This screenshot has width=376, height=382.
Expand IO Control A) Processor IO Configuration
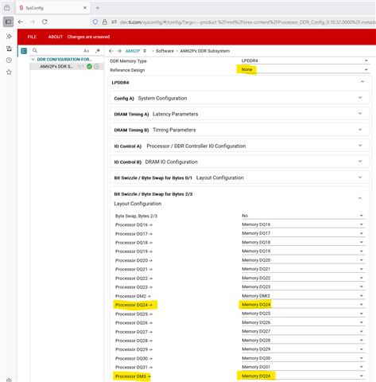pos(239,146)
